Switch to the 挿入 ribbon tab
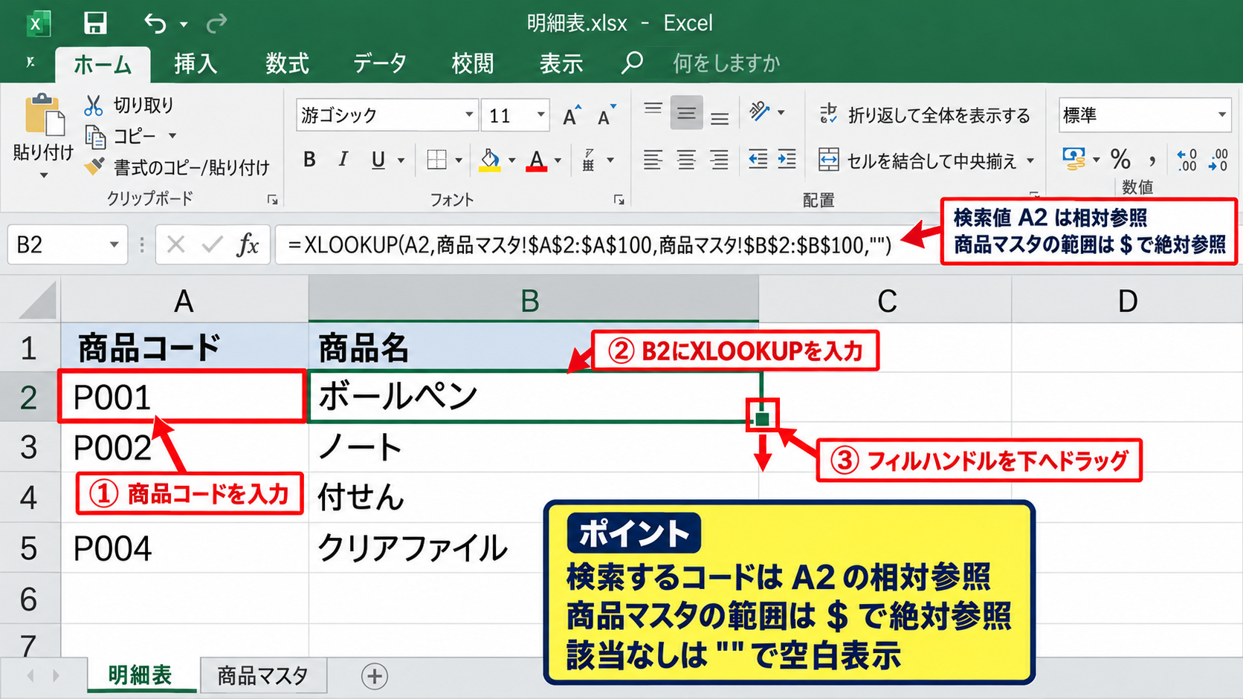 (196, 64)
